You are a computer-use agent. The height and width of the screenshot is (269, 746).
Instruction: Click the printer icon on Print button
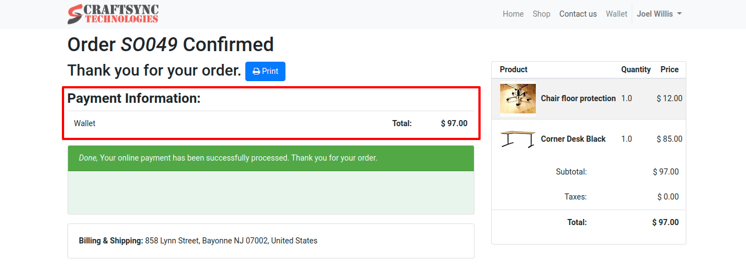point(256,71)
